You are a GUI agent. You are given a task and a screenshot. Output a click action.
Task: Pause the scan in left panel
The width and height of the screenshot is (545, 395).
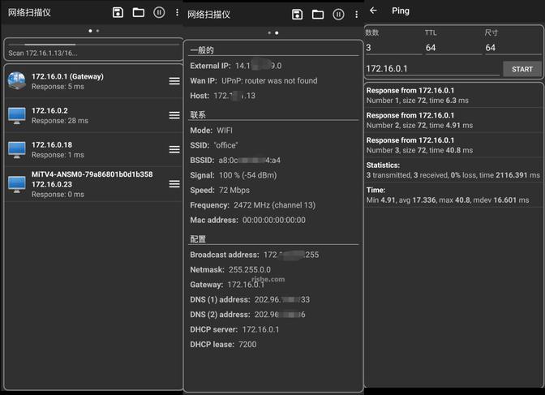(x=159, y=12)
